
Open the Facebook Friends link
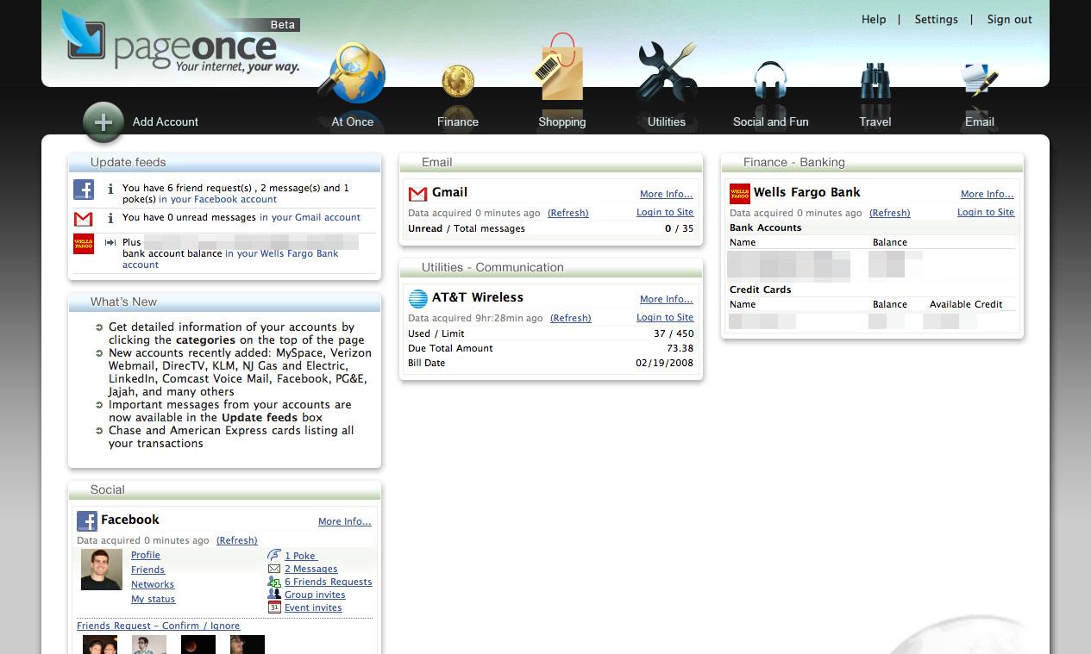(x=148, y=570)
